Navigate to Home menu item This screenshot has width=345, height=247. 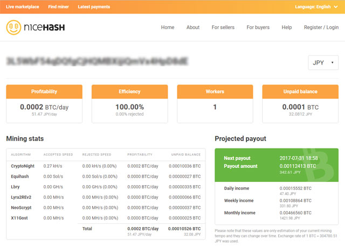click(168, 27)
